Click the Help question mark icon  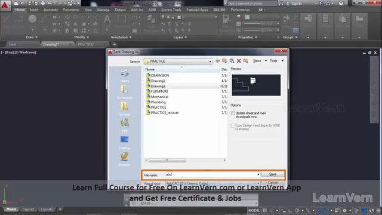[341, 4]
